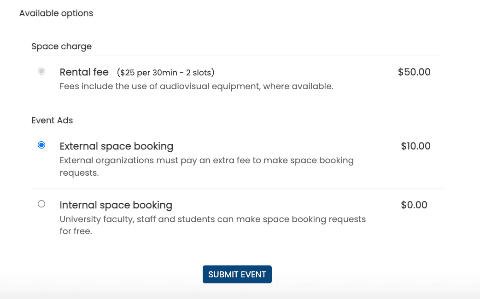
Task: Click the $0.00 price next to Internal booking
Action: pyautogui.click(x=413, y=205)
